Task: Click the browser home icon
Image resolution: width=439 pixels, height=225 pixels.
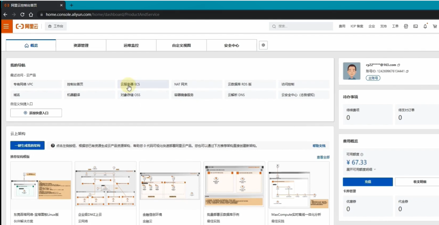Action: coord(31,14)
